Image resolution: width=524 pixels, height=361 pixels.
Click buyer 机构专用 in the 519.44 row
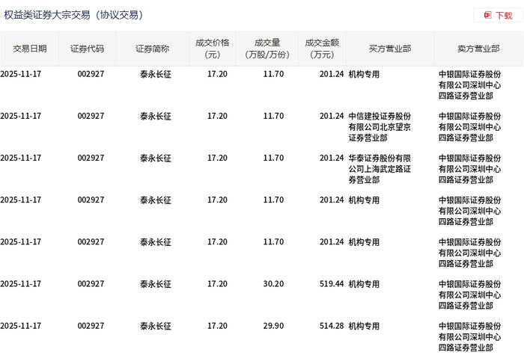tap(364, 284)
